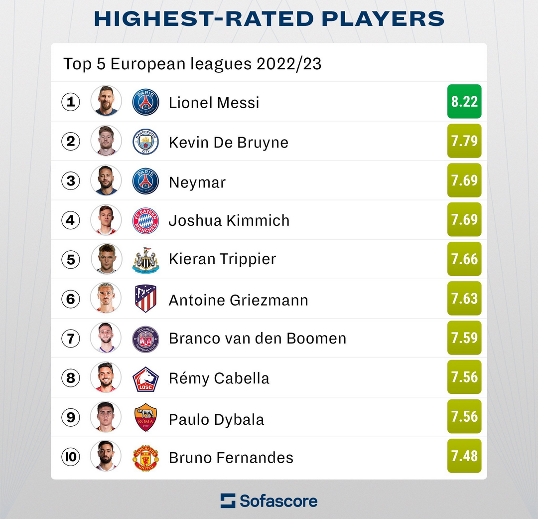Click the Toulouse Football Club logo
The width and height of the screenshot is (538, 519).
click(145, 339)
